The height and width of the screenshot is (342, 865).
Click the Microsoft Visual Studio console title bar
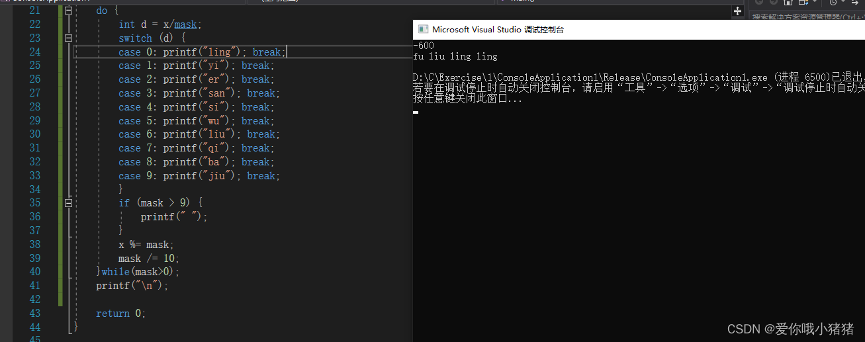click(x=639, y=29)
